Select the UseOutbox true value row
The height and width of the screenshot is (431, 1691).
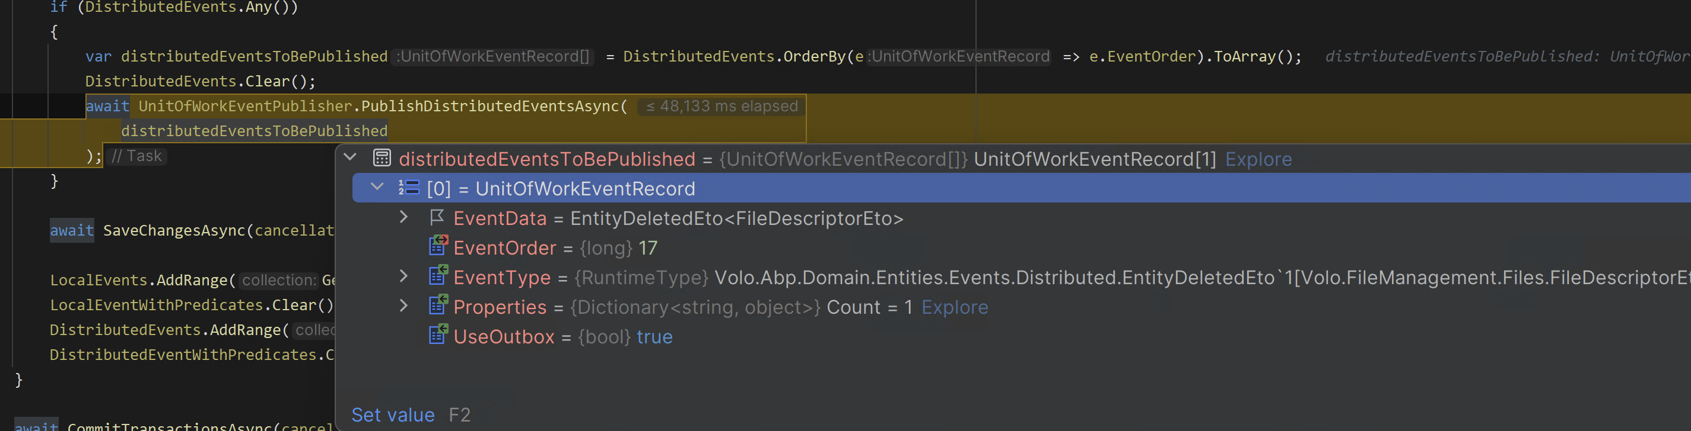pos(654,337)
